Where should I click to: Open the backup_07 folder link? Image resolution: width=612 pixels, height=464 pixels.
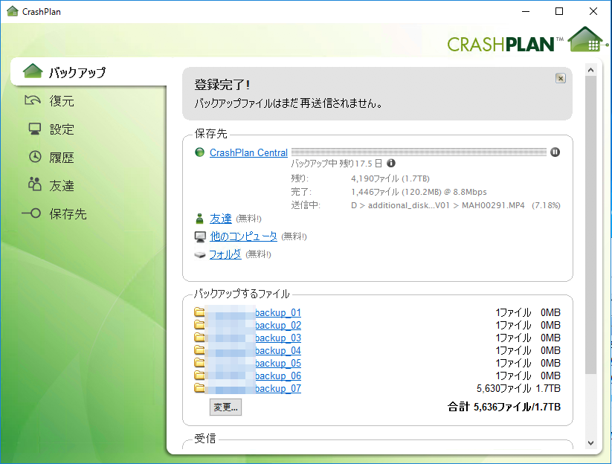[x=278, y=389]
